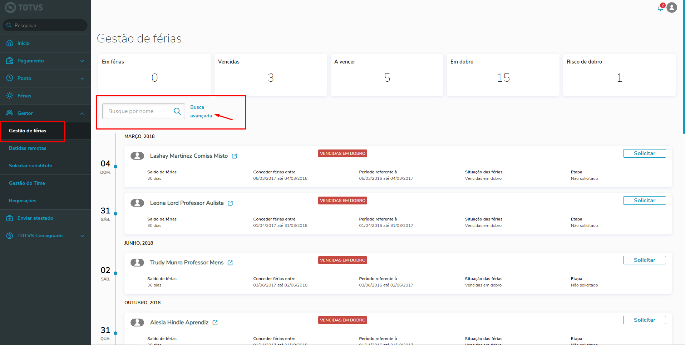Viewport: 685px width, 345px height.
Task: Click VENCIDAS EM DOBRO badge for Leona
Action: point(342,201)
